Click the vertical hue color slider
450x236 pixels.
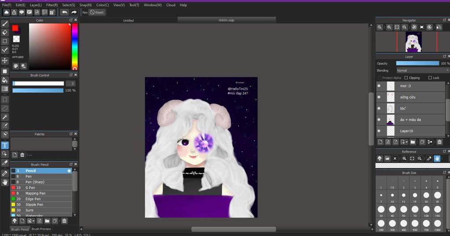click(x=75, y=46)
